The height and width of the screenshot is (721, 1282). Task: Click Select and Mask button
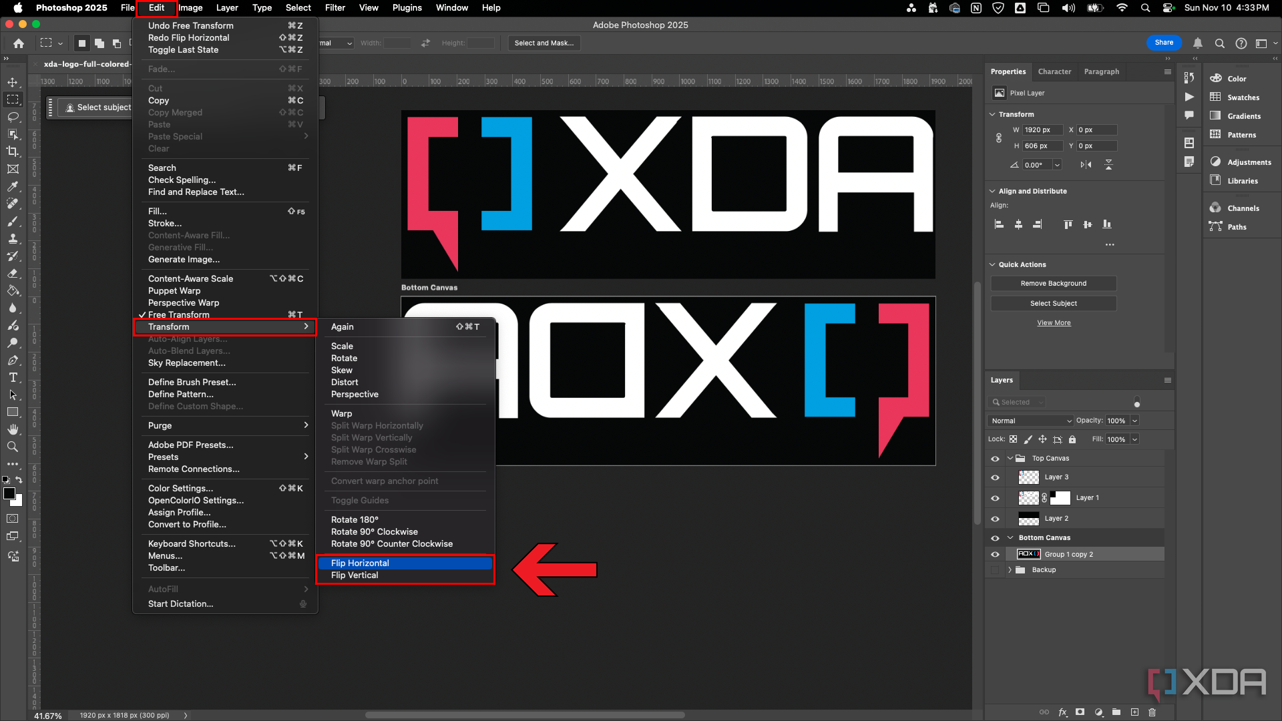[x=544, y=43]
